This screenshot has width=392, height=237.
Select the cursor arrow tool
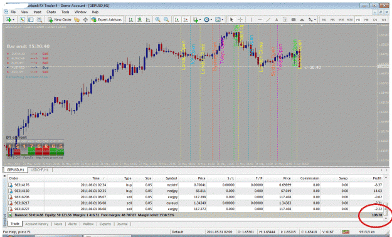tap(231, 19)
